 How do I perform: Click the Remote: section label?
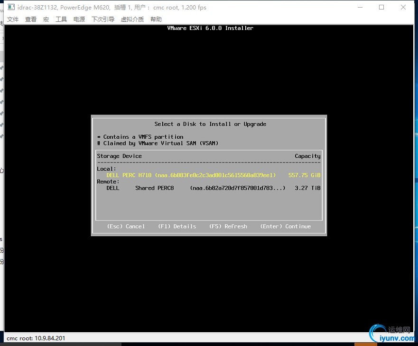pyautogui.click(x=108, y=182)
